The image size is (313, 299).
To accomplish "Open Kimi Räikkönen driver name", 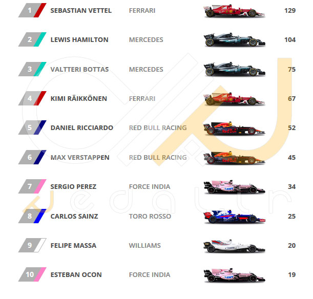I will click(79, 98).
